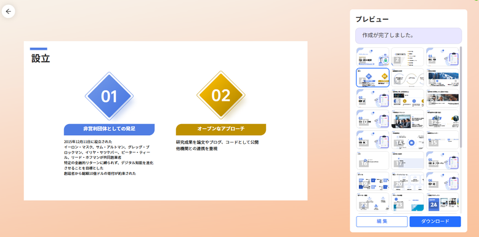Open slide 6 thumbnail with mountain image
Image resolution: width=479 pixels, height=237 pixels.
click(x=442, y=78)
